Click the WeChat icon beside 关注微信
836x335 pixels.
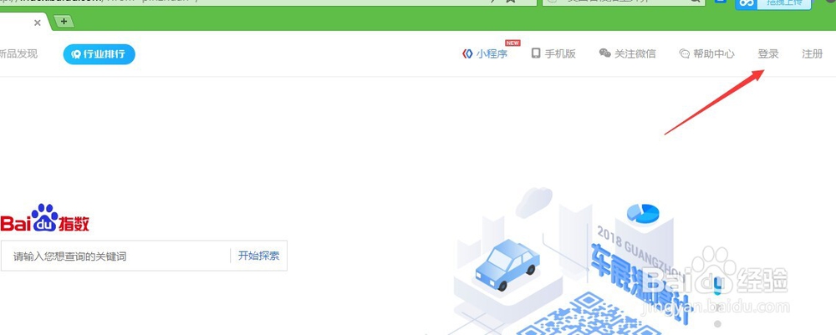coord(604,53)
